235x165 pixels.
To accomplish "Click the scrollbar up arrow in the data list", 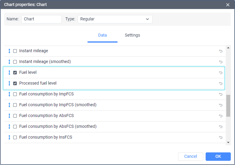I will click(228, 48).
